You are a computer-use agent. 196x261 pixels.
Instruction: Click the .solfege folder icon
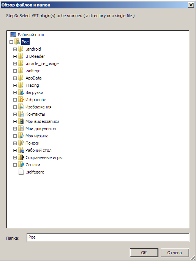(21, 71)
